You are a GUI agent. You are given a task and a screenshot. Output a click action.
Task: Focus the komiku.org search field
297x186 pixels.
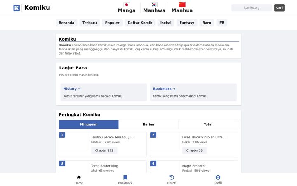tap(252, 8)
